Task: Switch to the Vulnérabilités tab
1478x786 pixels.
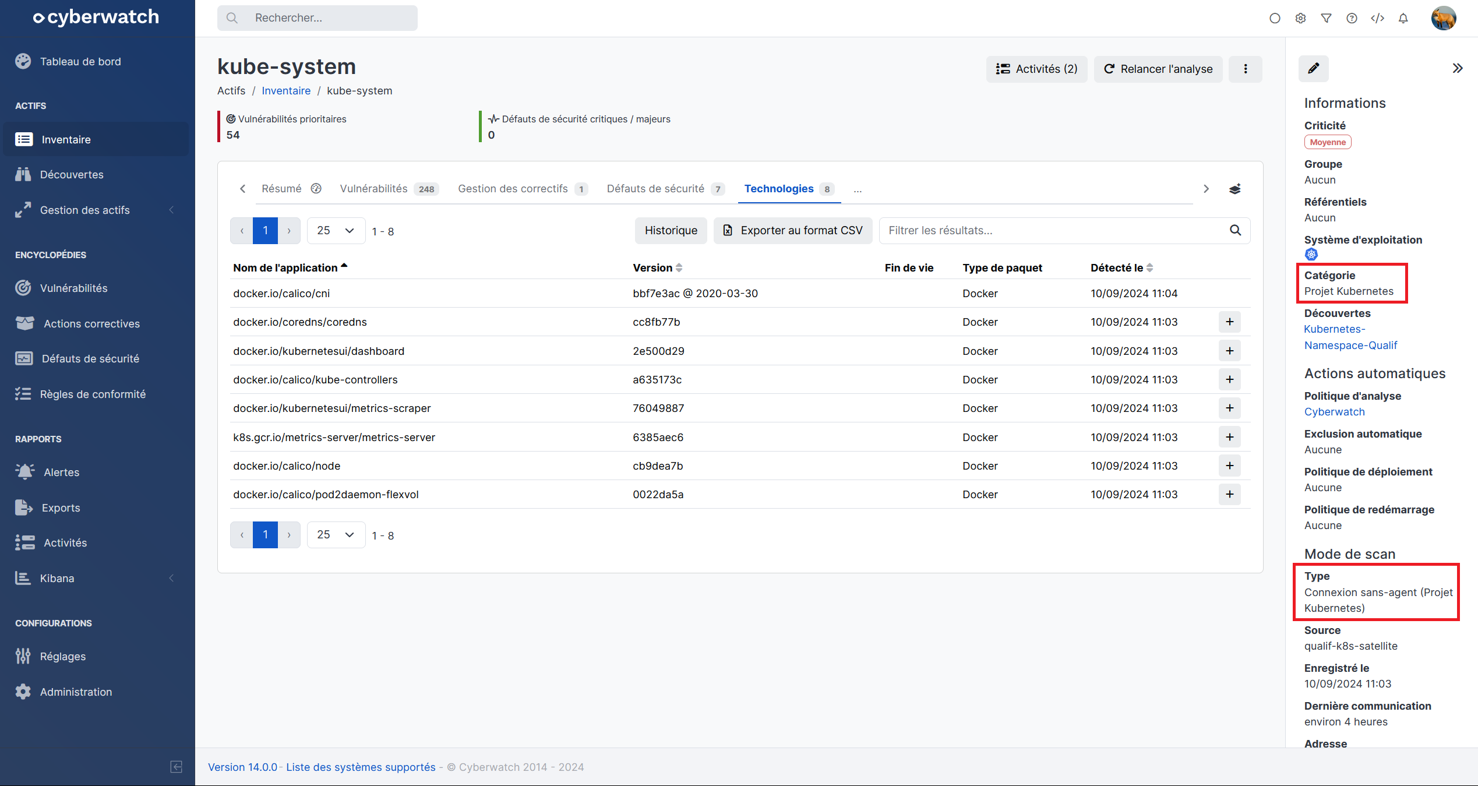Action: [x=374, y=189]
